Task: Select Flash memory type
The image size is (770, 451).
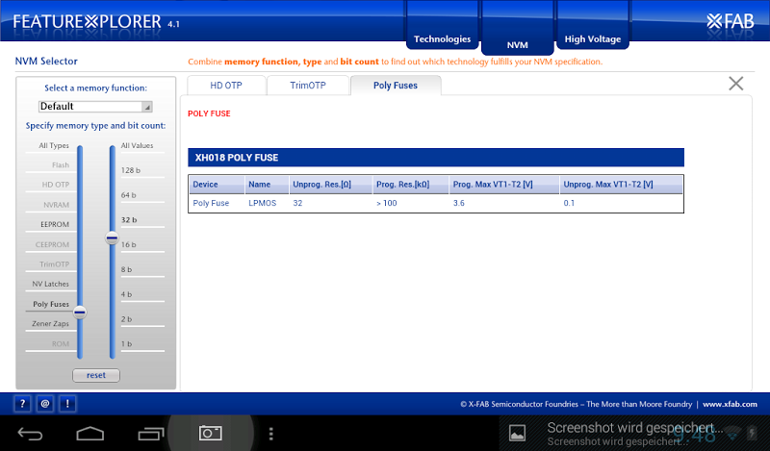Action: [61, 165]
